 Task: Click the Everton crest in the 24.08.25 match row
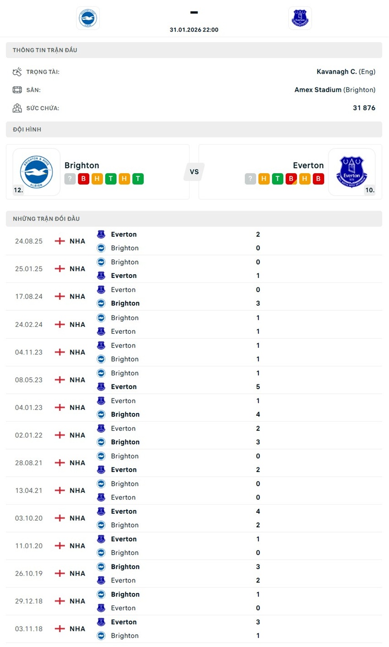tap(101, 234)
